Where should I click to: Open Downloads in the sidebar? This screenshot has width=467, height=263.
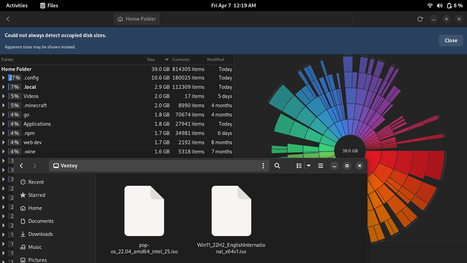pyautogui.click(x=40, y=234)
